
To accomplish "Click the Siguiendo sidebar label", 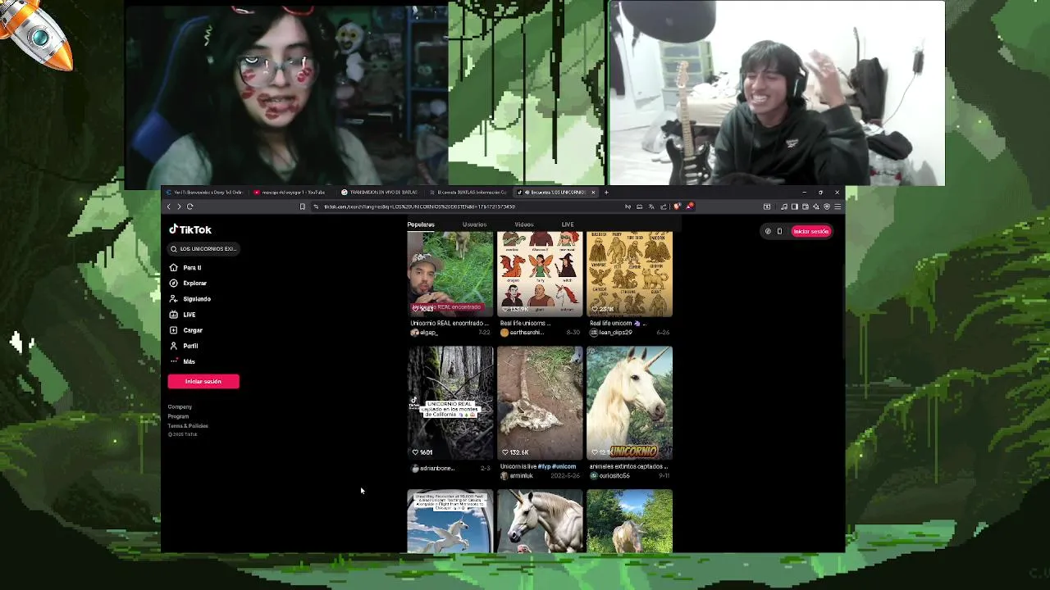I will pyautogui.click(x=197, y=299).
